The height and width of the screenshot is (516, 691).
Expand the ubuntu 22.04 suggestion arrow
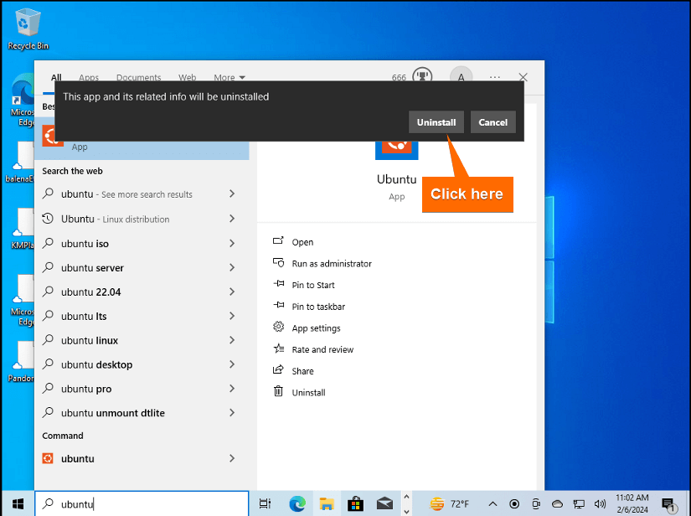232,292
